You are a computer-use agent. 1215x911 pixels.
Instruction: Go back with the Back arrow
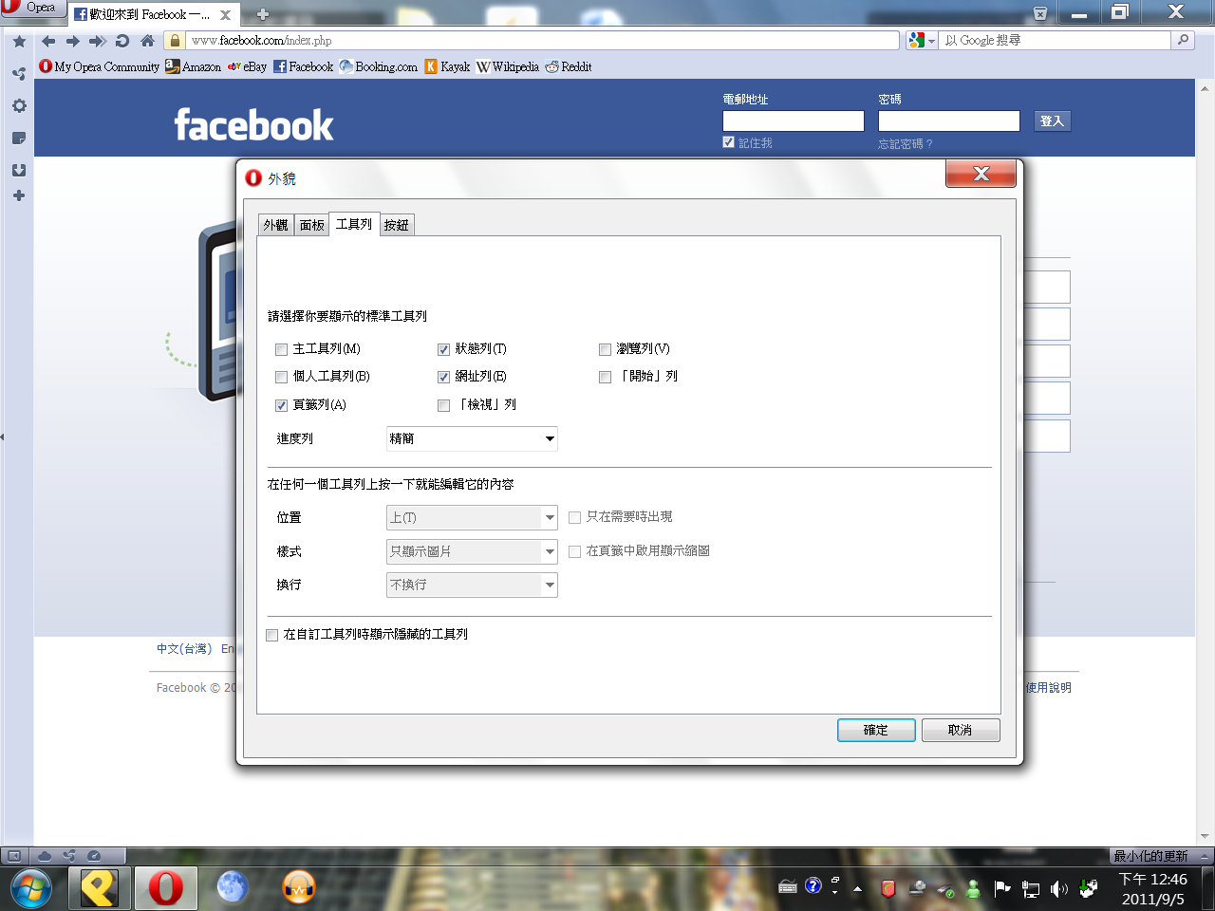[x=48, y=41]
